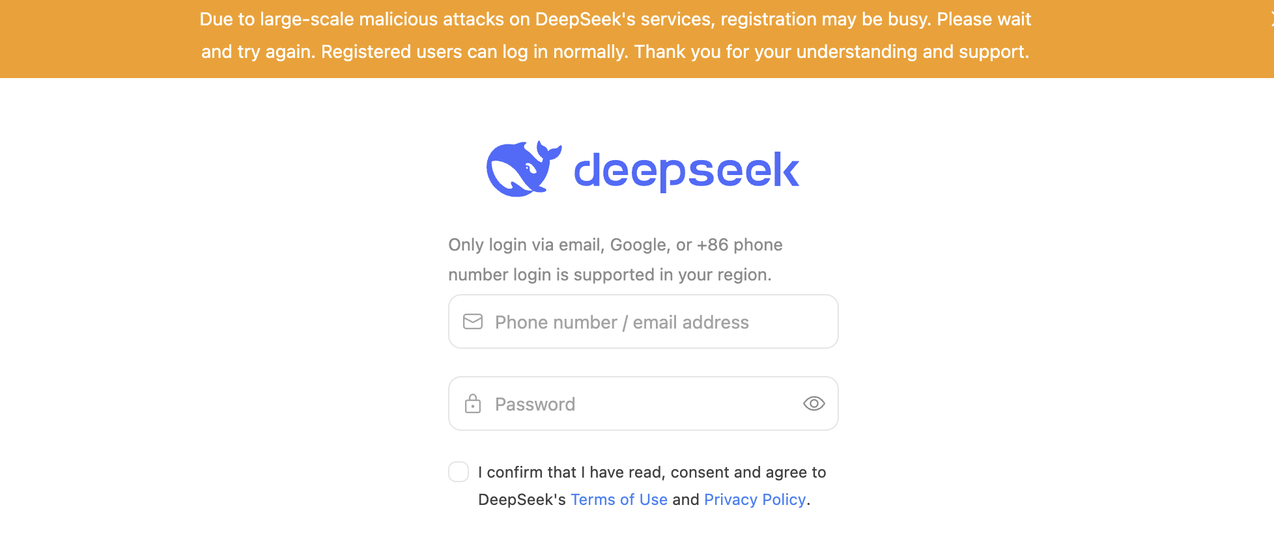The width and height of the screenshot is (1274, 557).
Task: Dismiss the orange warning banner
Action: [x=1271, y=20]
